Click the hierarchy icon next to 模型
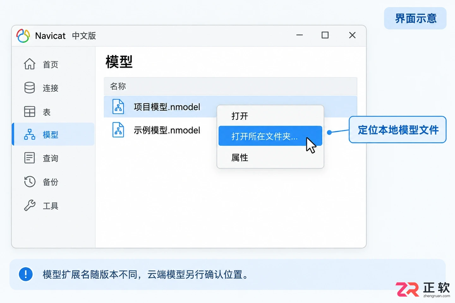The width and height of the screenshot is (455, 303). (30, 134)
